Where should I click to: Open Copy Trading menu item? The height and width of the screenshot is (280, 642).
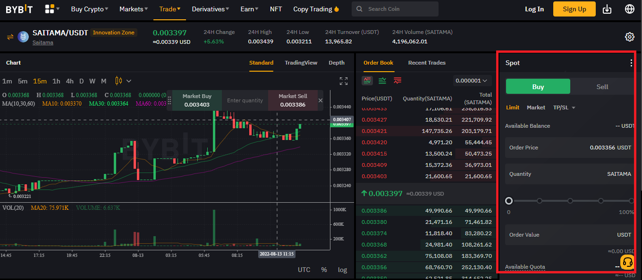pos(316,9)
